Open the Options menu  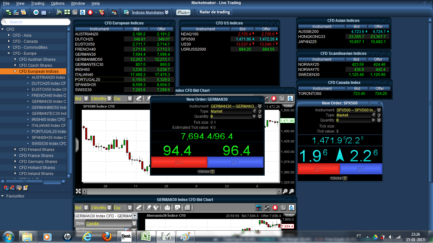tap(58, 3)
